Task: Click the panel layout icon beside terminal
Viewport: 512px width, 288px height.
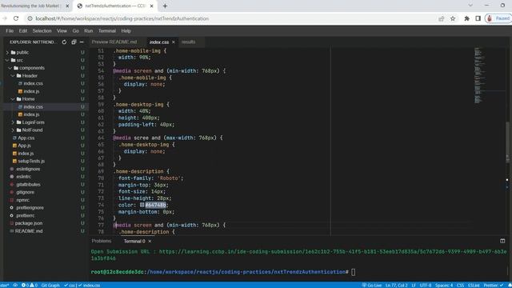Action: (x=502, y=241)
